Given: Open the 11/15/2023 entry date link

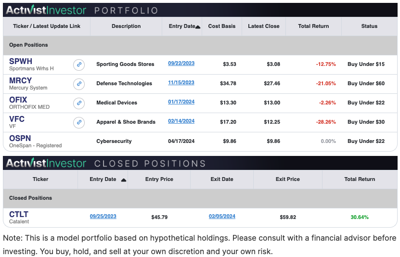Looking at the screenshot, I should tap(181, 83).
